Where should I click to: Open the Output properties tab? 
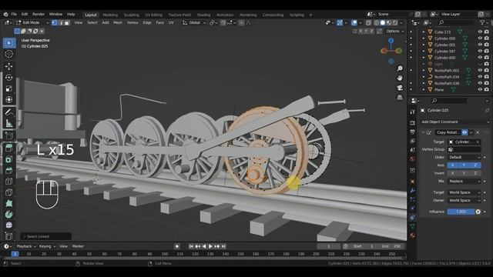click(413, 132)
